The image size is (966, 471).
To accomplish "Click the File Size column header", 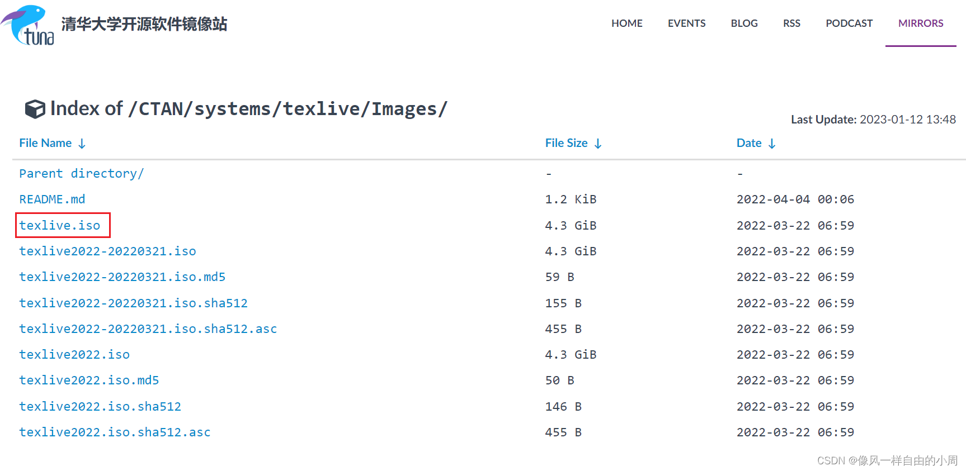I will [566, 143].
